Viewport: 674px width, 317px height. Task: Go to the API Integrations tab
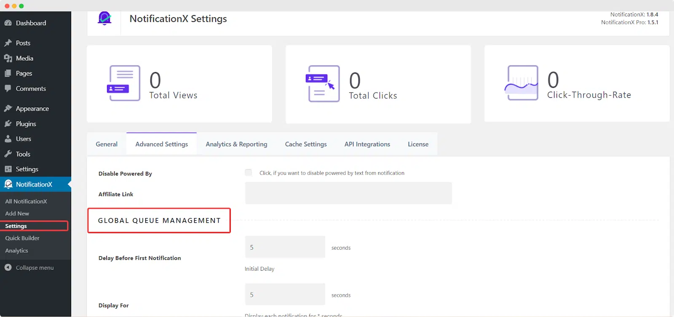[367, 144]
